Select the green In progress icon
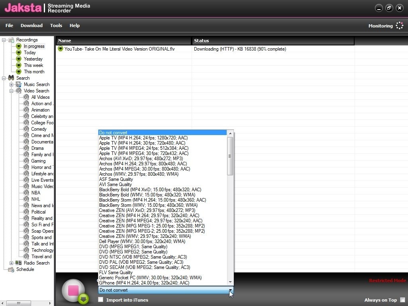 [x=18, y=46]
